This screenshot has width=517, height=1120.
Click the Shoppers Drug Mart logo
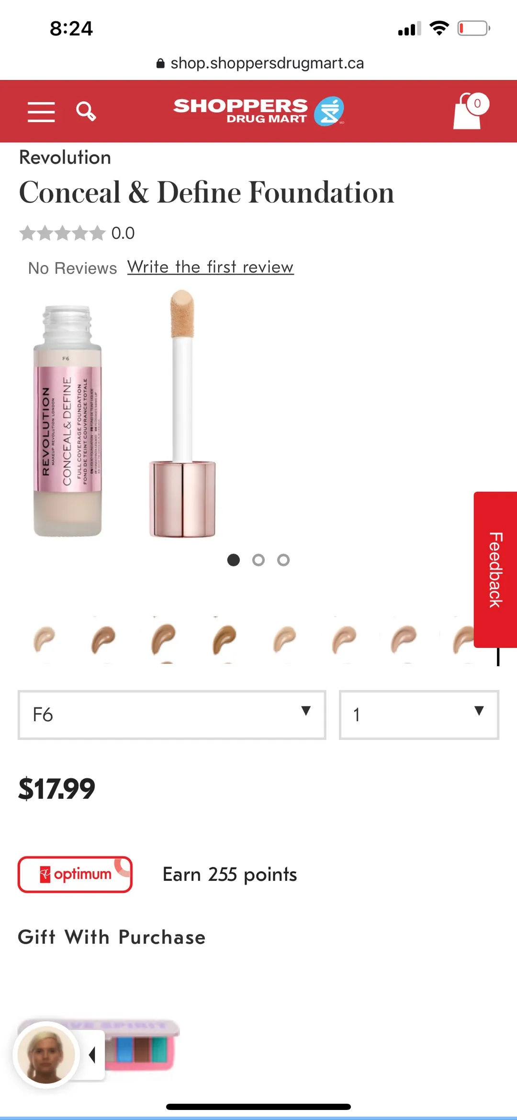click(x=258, y=111)
